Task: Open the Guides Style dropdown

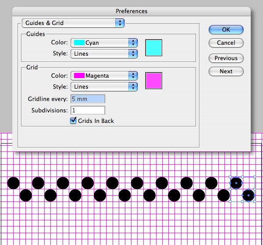Action: pyautogui.click(x=104, y=54)
